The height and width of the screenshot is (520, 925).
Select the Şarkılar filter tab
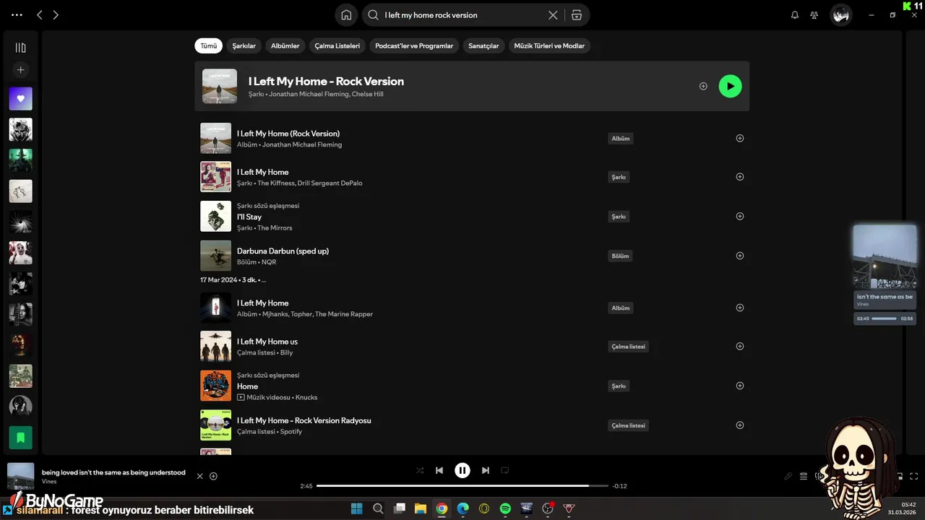point(244,45)
